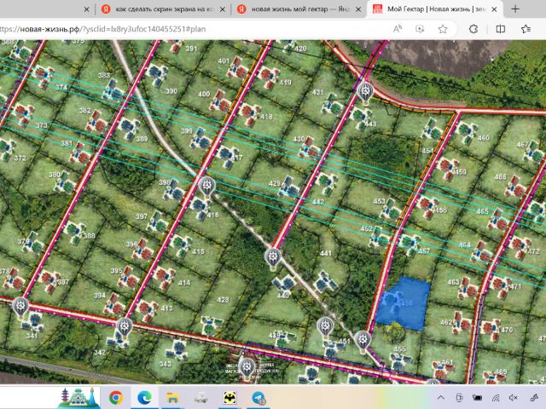Open the video picture-in-picture icon in address bar
The height and width of the screenshot is (409, 546).
point(420,29)
